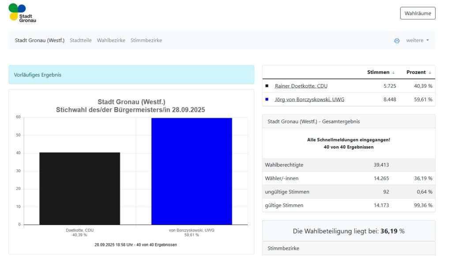Screen dimensions: 452x256
Task: Click the Vorläufiges Ergebnis banner
Action: 131,75
